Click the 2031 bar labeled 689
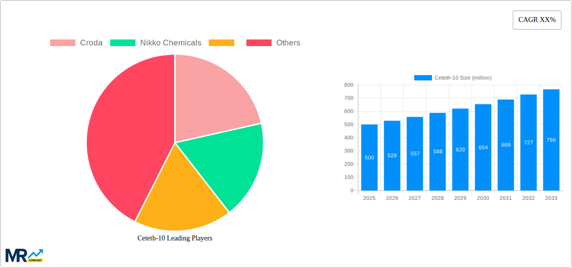Viewport: 572px width, 268px height. (x=506, y=145)
